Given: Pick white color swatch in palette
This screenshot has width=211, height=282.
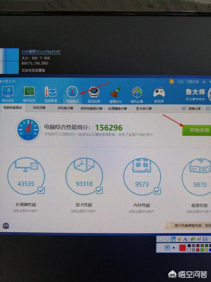Looking at the screenshot, I should [x=189, y=250].
